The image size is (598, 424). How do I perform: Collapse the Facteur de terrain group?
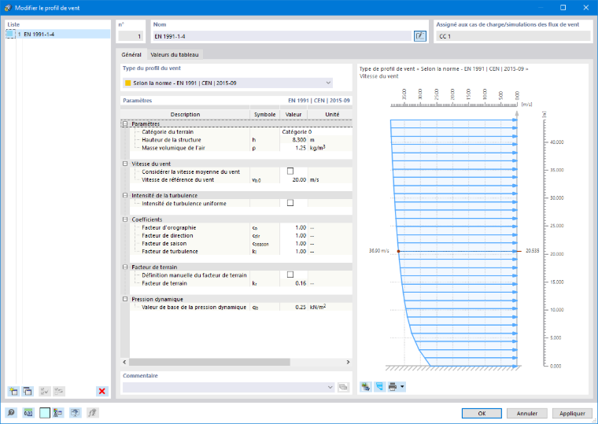pos(125,267)
